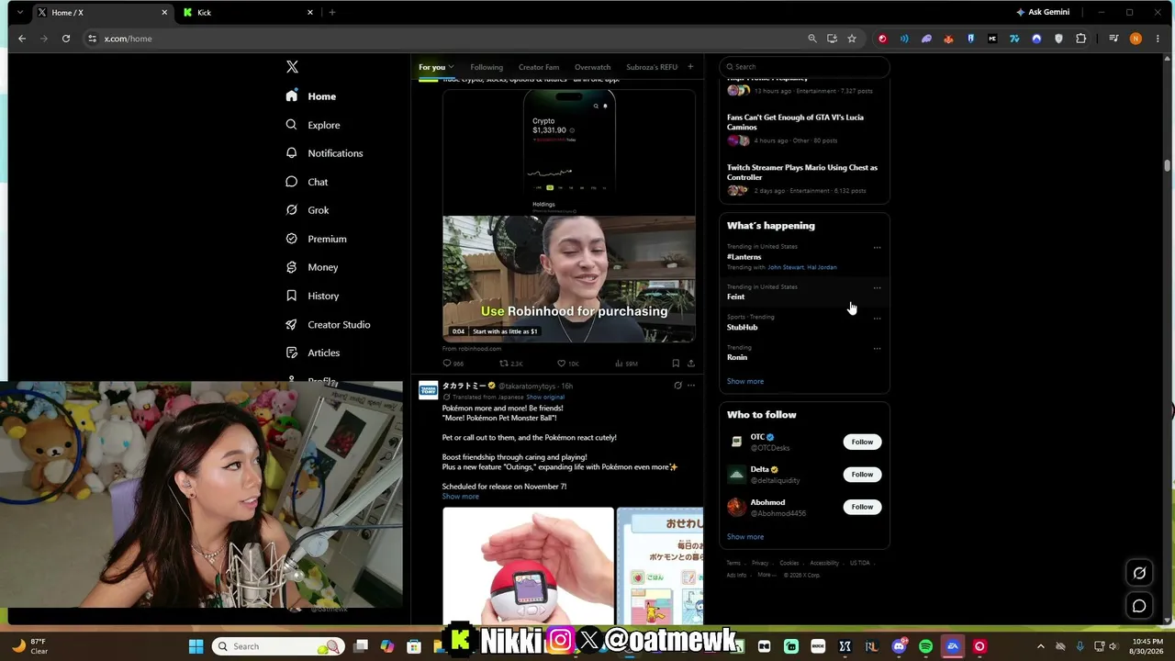This screenshot has height=661, width=1175.
Task: Open the Windows Start menu
Action: click(x=196, y=646)
